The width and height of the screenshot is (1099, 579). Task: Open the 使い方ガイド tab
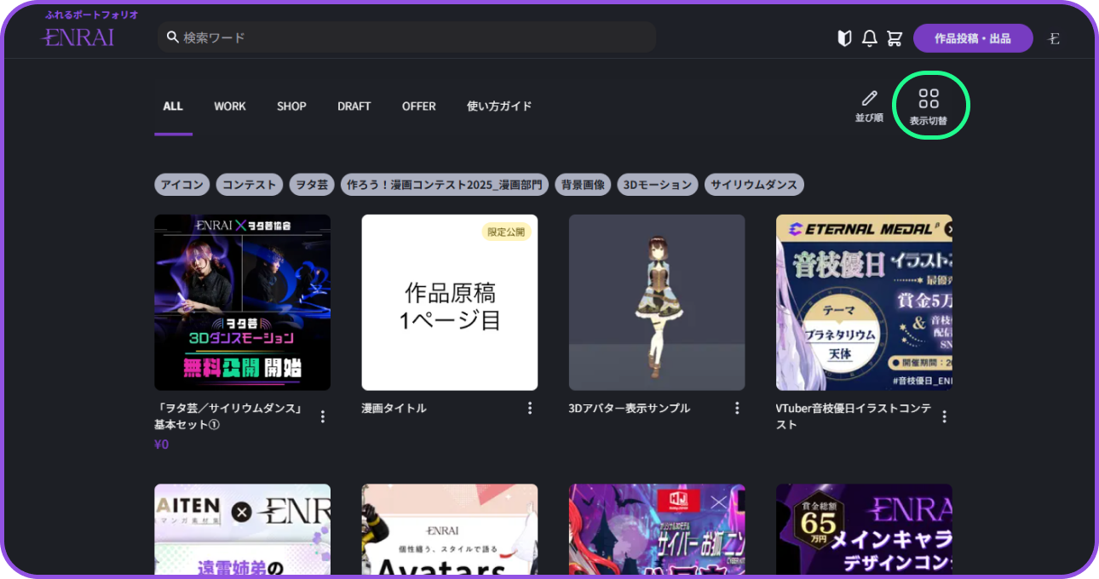tap(499, 106)
